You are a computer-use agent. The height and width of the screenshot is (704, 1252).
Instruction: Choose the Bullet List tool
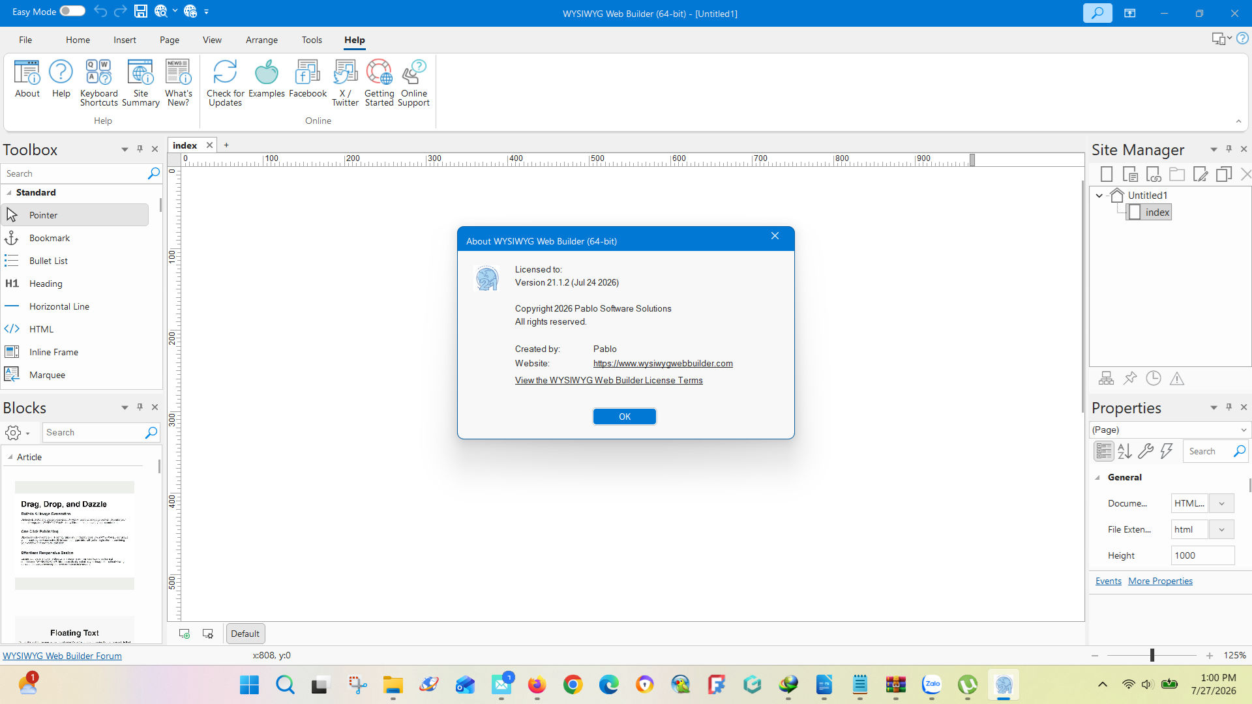tap(76, 261)
